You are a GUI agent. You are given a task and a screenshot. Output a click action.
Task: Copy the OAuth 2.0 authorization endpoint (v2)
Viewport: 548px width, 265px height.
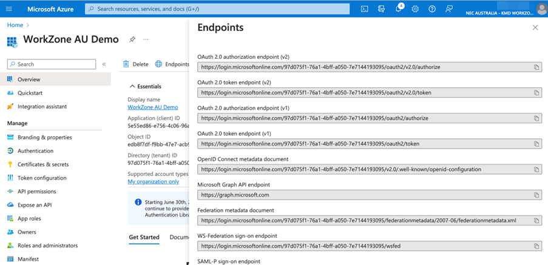click(536, 67)
